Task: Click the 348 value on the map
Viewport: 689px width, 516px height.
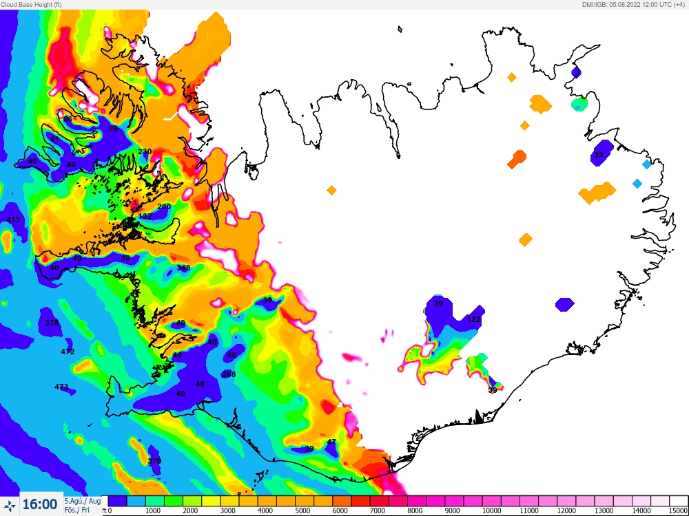Action: pyautogui.click(x=184, y=268)
